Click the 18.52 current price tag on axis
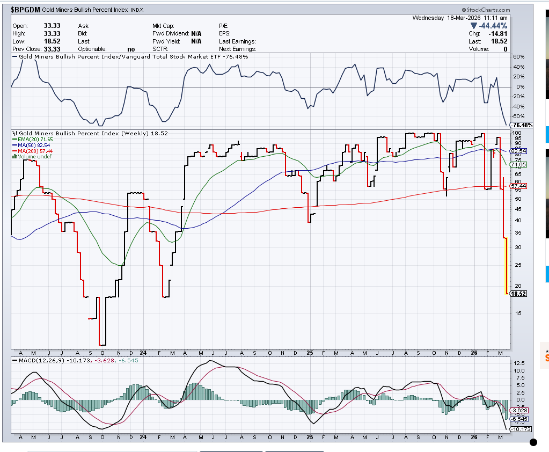The image size is (549, 452). point(519,294)
